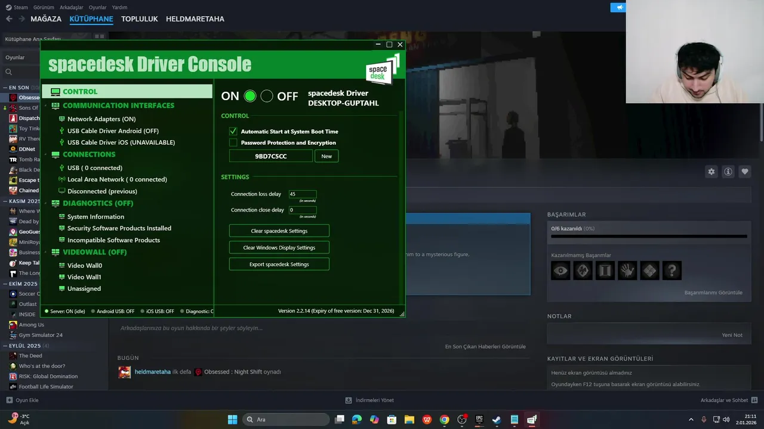Collapse the EYLÜL 2025 group in Steam

click(5, 346)
